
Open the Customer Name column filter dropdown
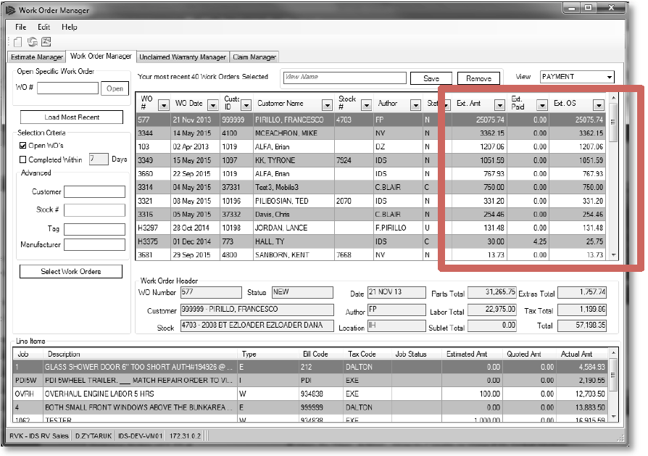tap(328, 106)
